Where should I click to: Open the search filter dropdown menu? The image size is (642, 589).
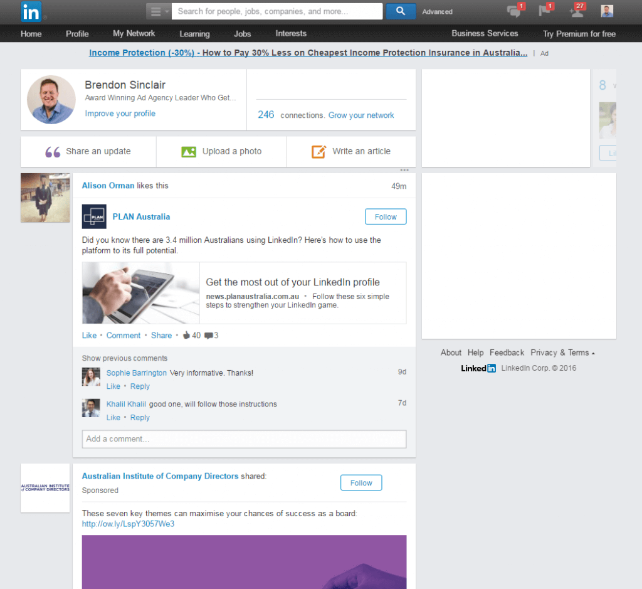159,11
